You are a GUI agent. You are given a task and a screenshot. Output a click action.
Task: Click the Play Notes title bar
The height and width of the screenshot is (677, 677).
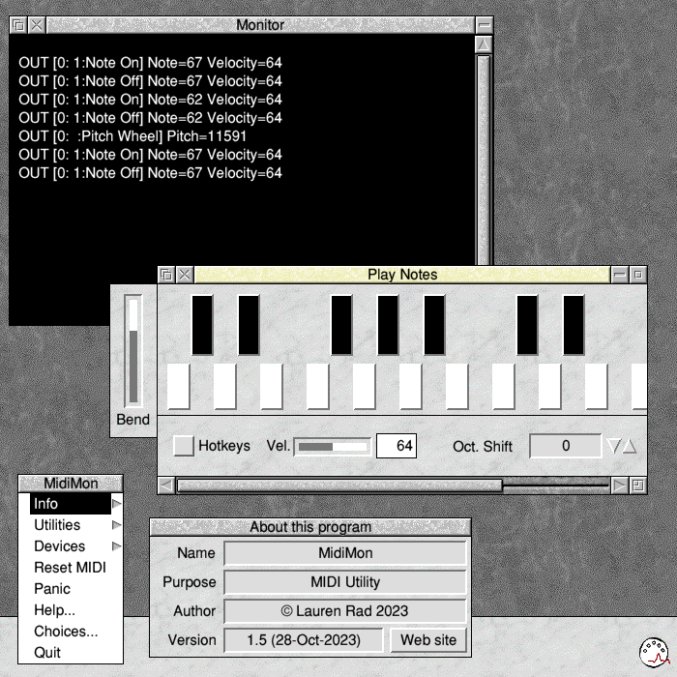tap(402, 275)
